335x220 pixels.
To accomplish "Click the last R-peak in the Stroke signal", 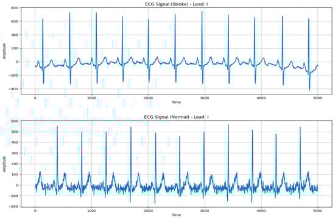I will 309,20.
